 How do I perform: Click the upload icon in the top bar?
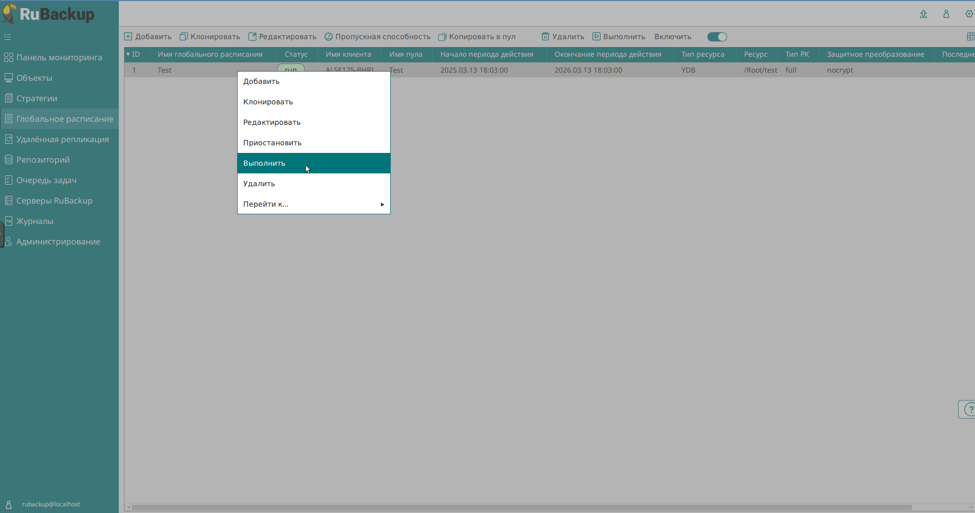click(x=923, y=14)
